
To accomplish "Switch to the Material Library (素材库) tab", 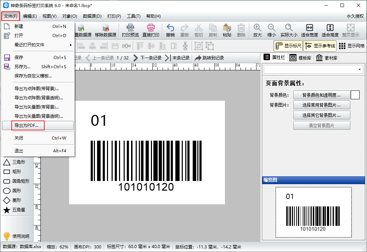I will 327,58.
